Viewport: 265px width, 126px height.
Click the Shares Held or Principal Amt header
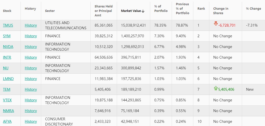coord(104,11)
